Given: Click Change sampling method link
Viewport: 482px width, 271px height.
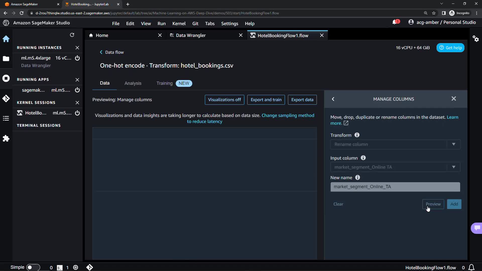Looking at the screenshot, I should coord(288,115).
